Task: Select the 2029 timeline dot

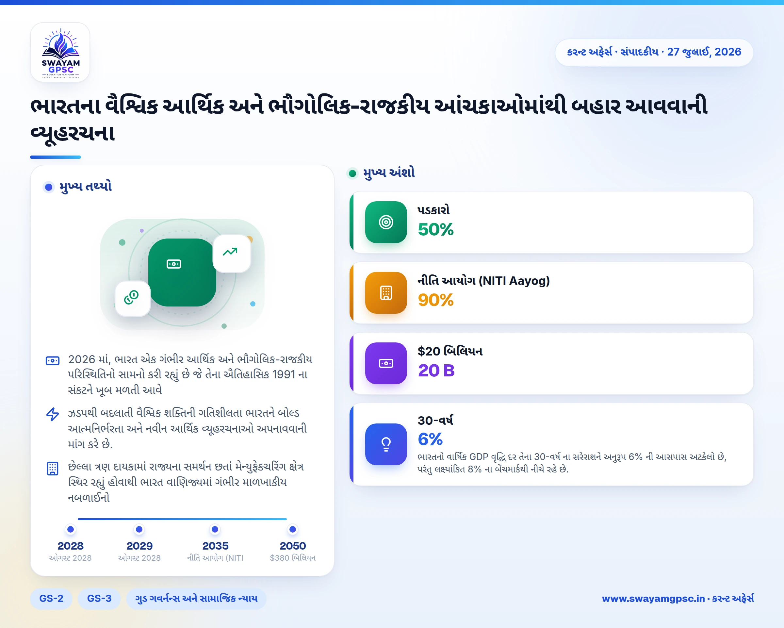Action: pos(139,529)
